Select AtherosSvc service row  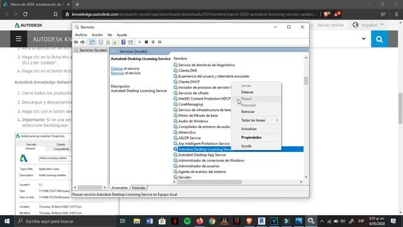click(187, 132)
